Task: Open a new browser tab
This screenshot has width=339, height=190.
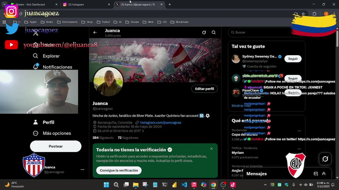Action: click(x=170, y=4)
